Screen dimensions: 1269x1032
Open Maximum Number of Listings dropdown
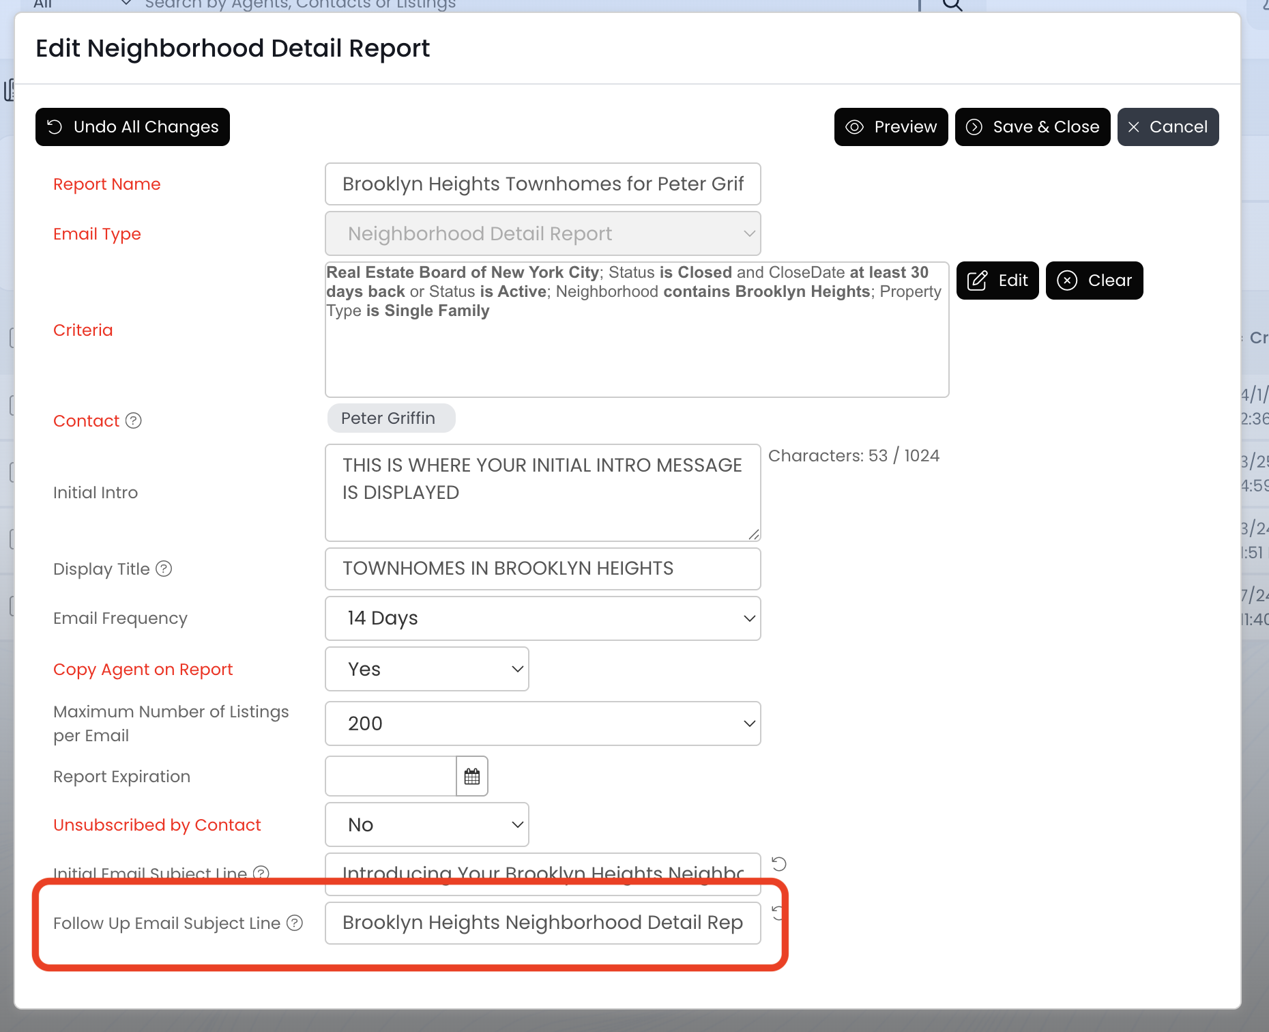[x=543, y=723]
